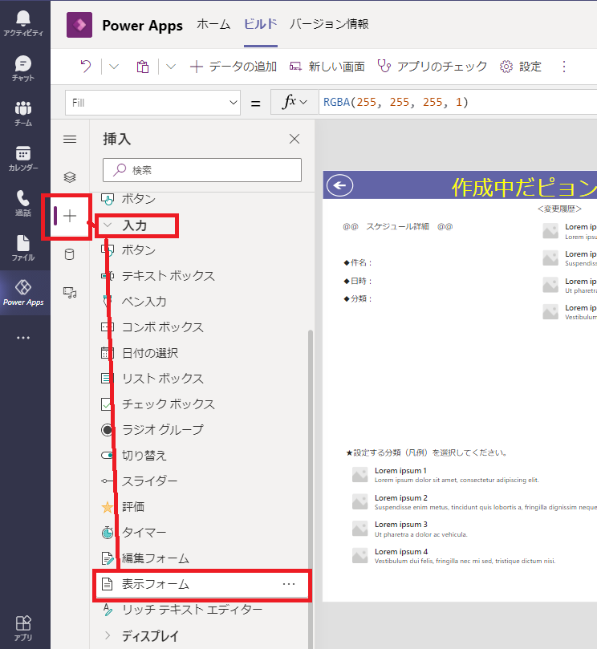Close the 挿入 insert pane

pyautogui.click(x=294, y=139)
